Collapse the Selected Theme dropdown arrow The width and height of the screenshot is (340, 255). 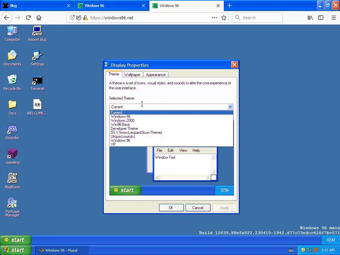230,107
